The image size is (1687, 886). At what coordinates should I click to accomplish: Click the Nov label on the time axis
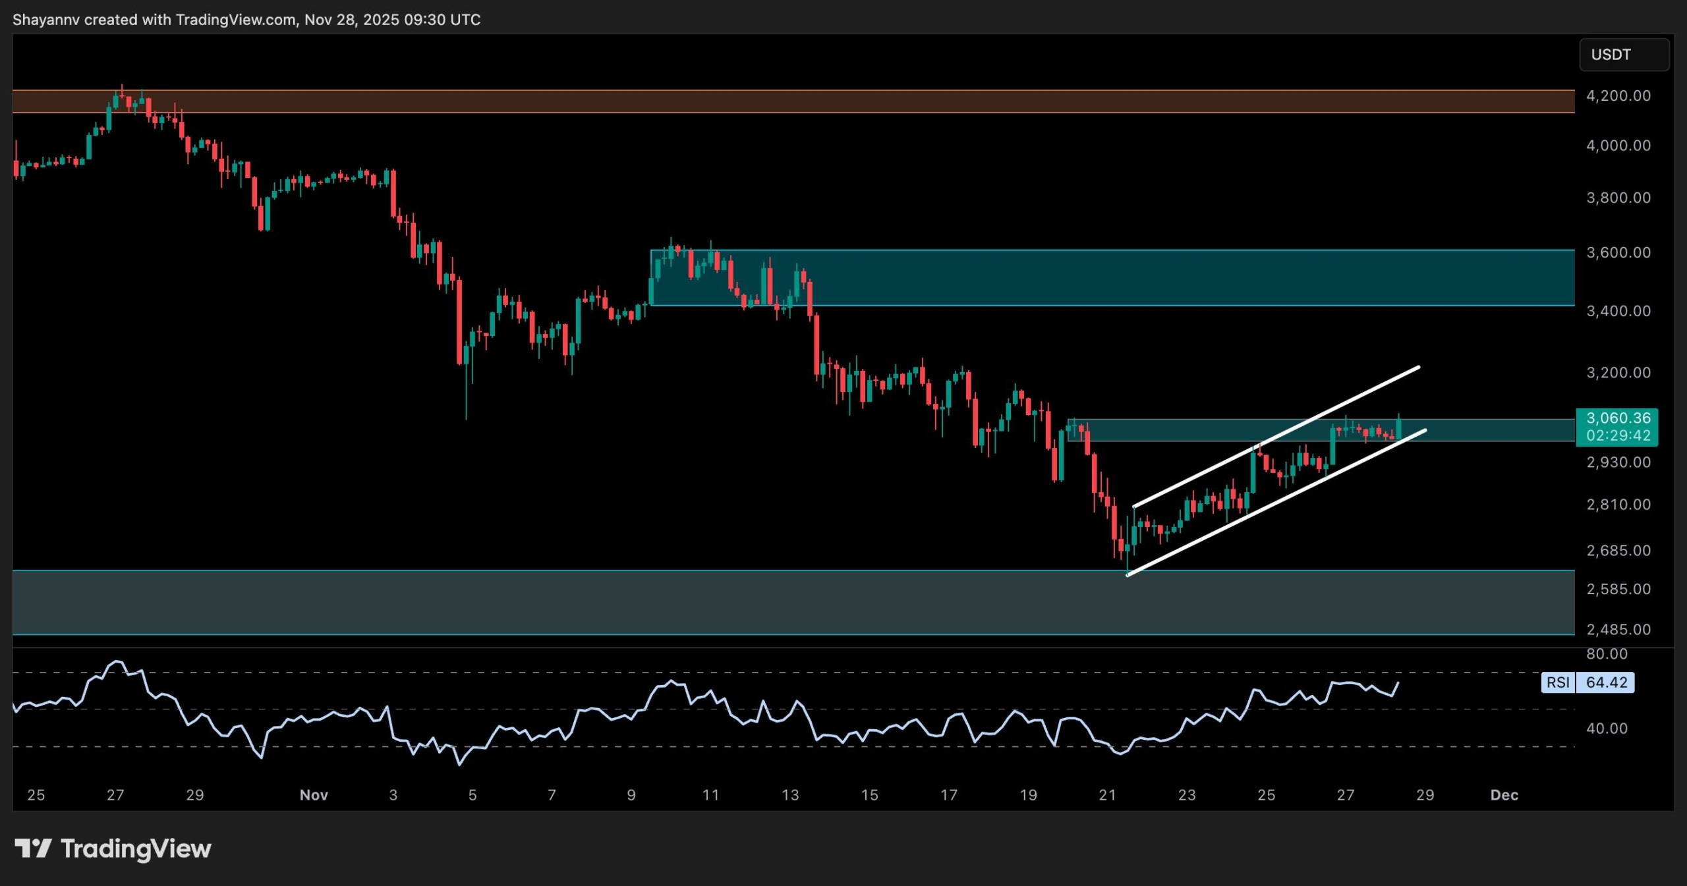click(x=314, y=795)
